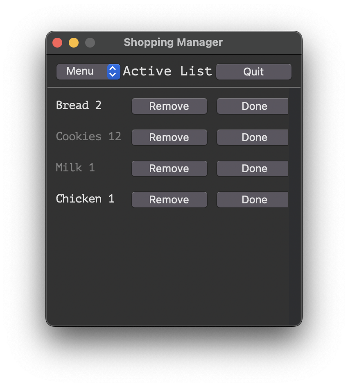
Task: Remove Cookies from the list
Action: 169,137
